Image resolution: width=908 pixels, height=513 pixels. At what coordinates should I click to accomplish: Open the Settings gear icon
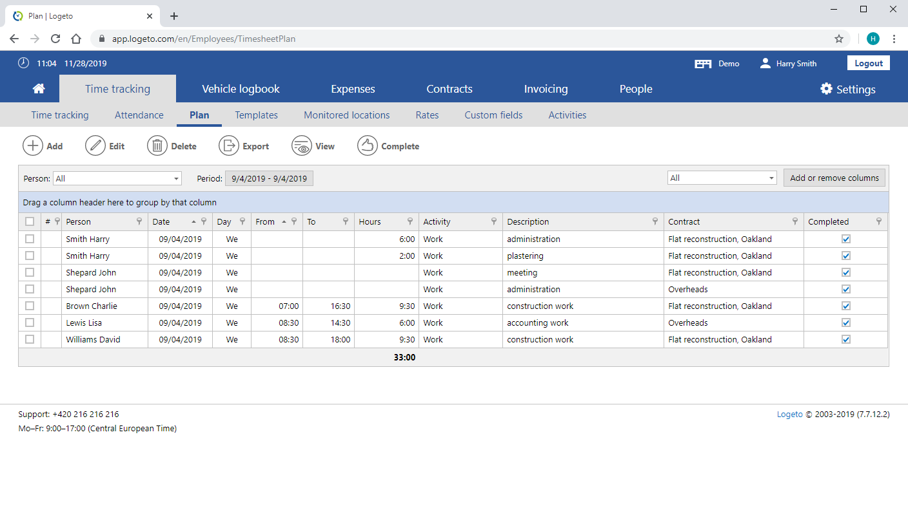point(826,89)
